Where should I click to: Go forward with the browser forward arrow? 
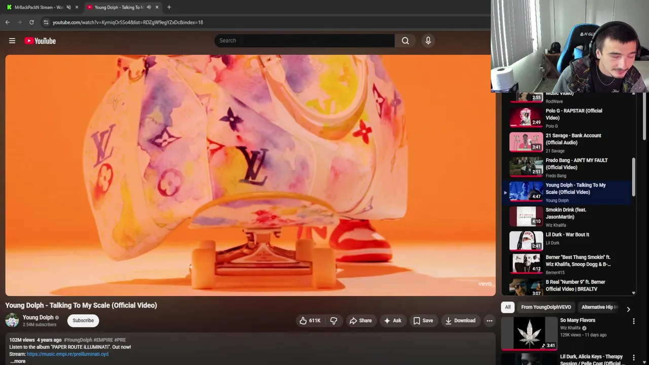click(19, 22)
